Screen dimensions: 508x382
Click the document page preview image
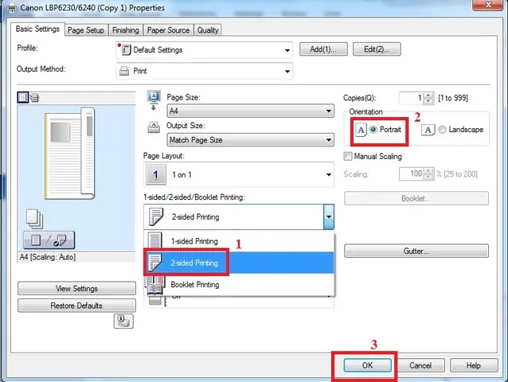pos(69,153)
